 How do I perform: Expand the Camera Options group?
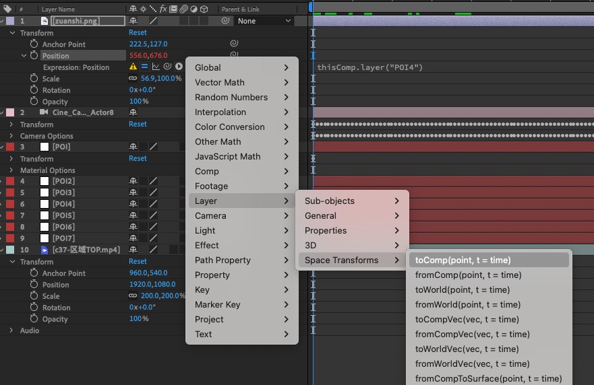(11, 136)
